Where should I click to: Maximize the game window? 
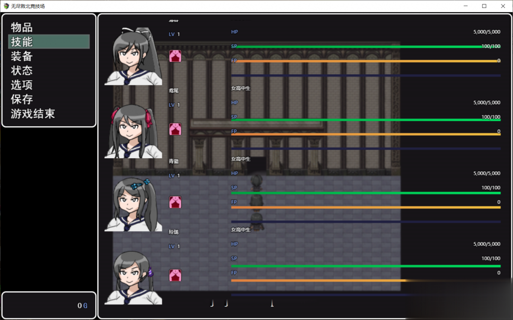(x=484, y=6)
